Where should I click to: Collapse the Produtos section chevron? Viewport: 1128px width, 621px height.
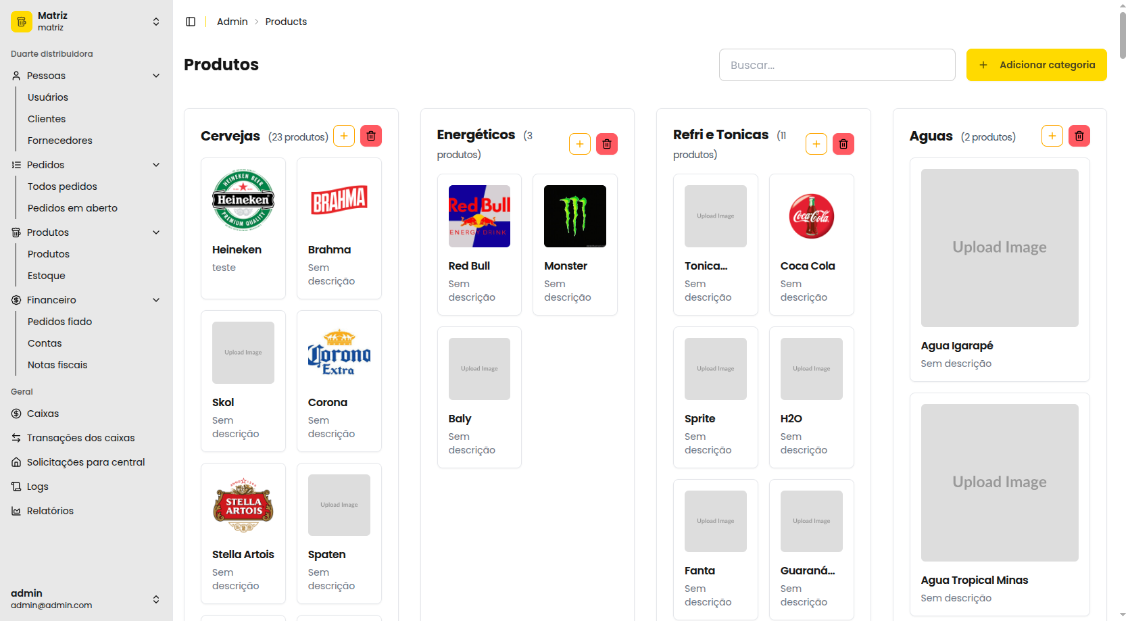coord(156,232)
